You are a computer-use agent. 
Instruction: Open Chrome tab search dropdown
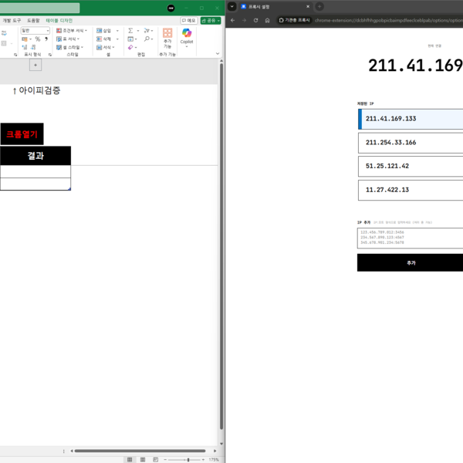(232, 6)
